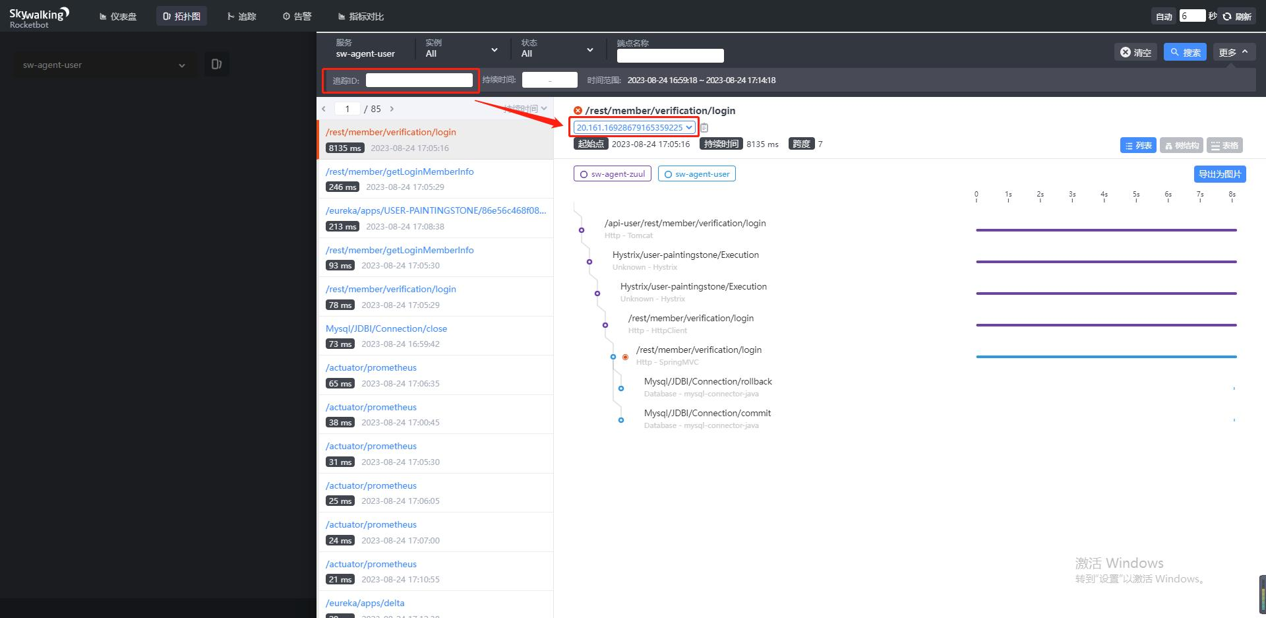Select the 93 ms getLoginMemberInfo trace
The height and width of the screenshot is (618, 1266).
coord(435,257)
